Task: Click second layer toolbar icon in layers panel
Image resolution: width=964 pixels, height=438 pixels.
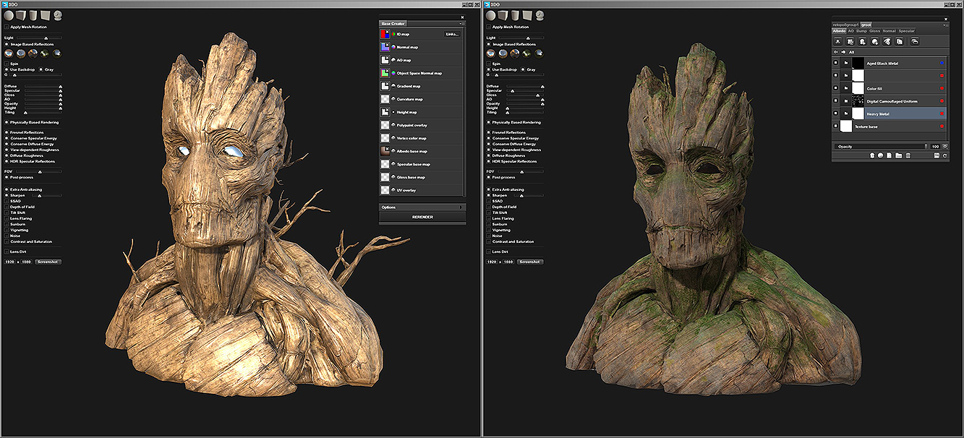Action: coord(850,41)
